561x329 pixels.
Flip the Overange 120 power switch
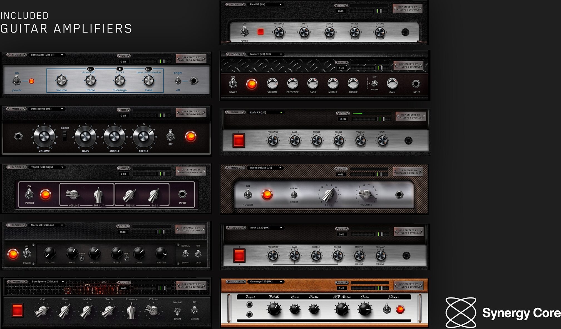pyautogui.click(x=387, y=309)
